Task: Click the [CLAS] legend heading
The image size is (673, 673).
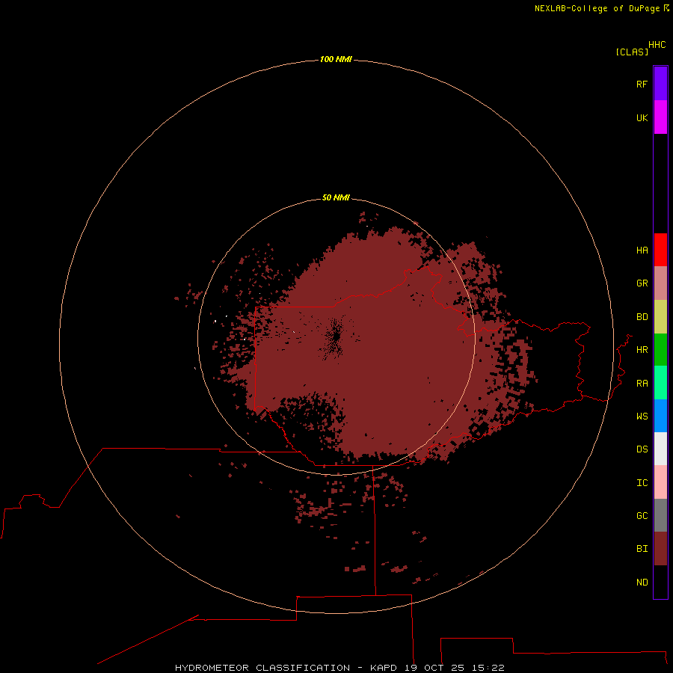Action: tap(632, 52)
